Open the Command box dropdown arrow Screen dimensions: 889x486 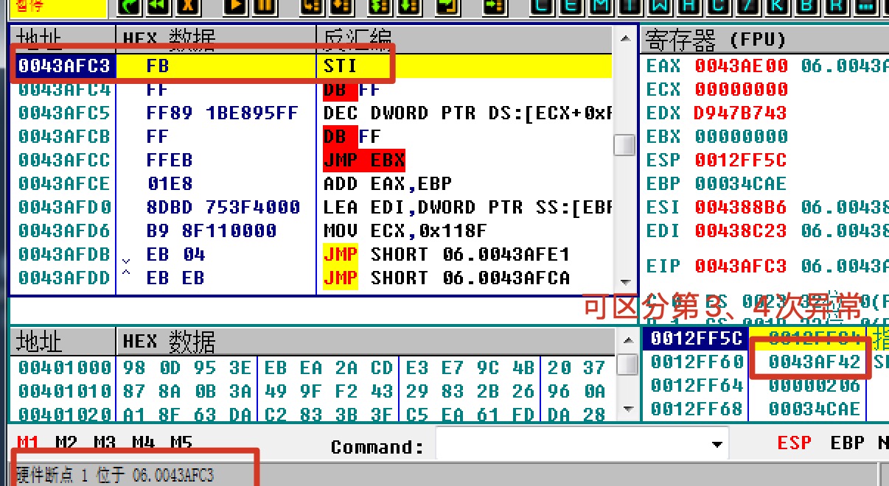click(x=717, y=444)
